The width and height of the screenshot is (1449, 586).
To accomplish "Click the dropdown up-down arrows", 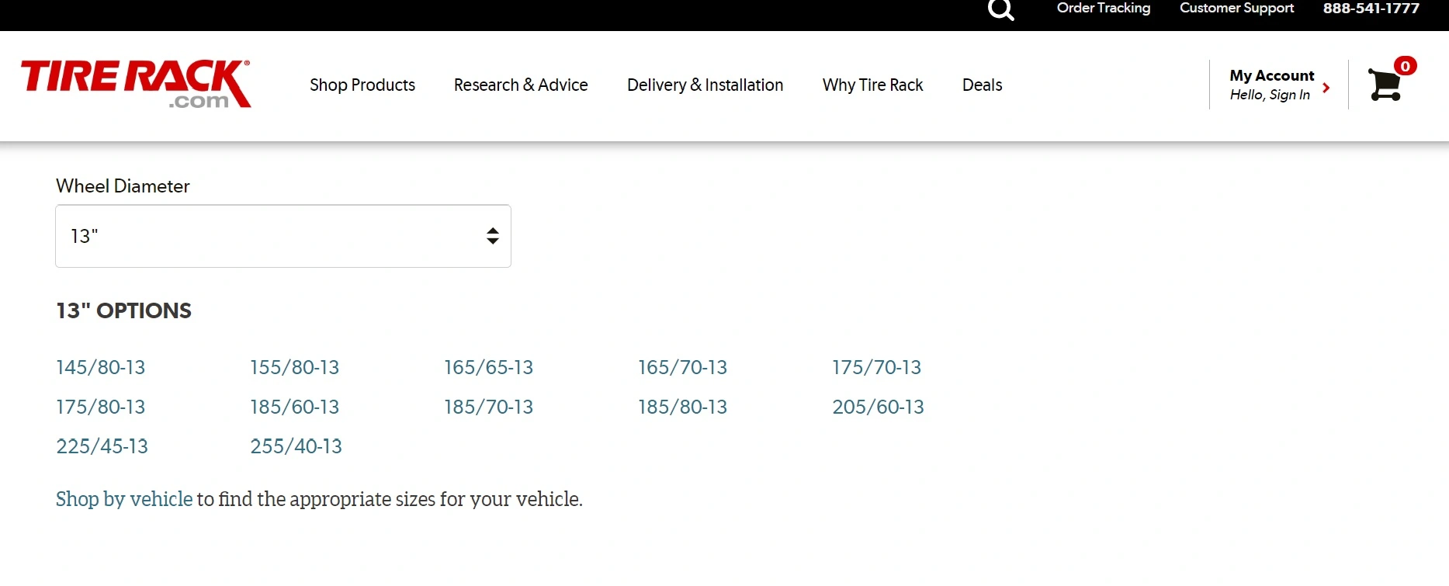I will pyautogui.click(x=492, y=236).
